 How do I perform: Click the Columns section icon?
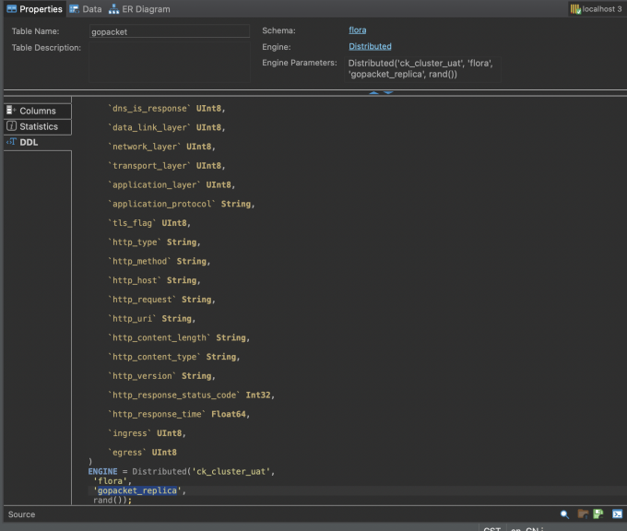tap(11, 110)
